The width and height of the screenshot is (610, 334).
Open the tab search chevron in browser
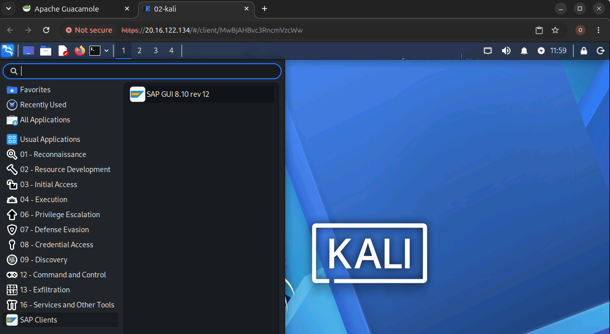[x=9, y=9]
